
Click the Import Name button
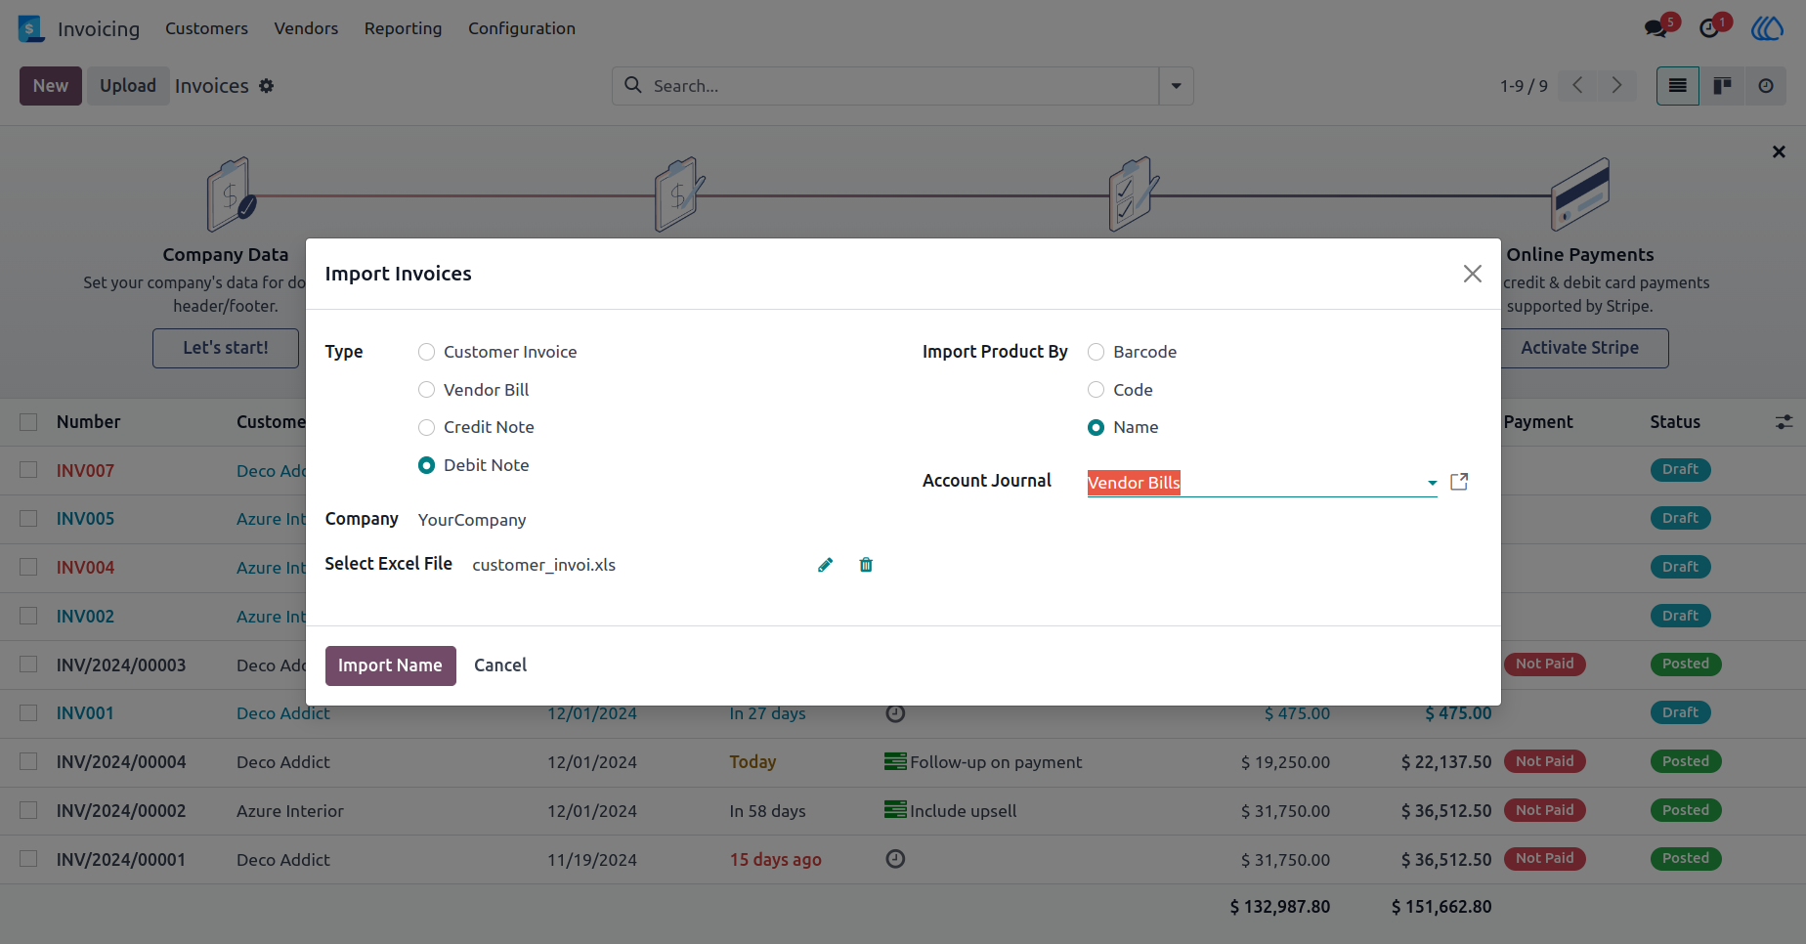[390, 665]
